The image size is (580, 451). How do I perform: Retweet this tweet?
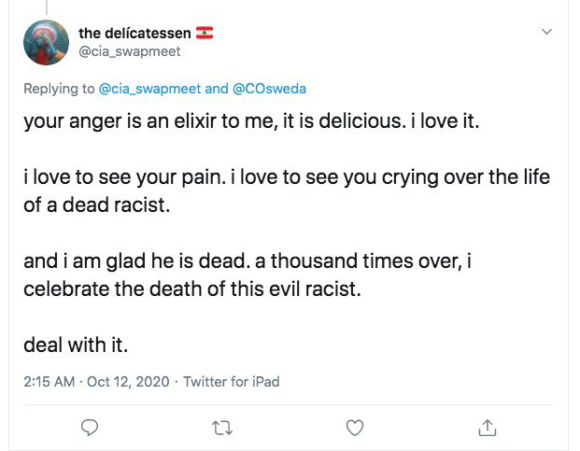tap(222, 428)
